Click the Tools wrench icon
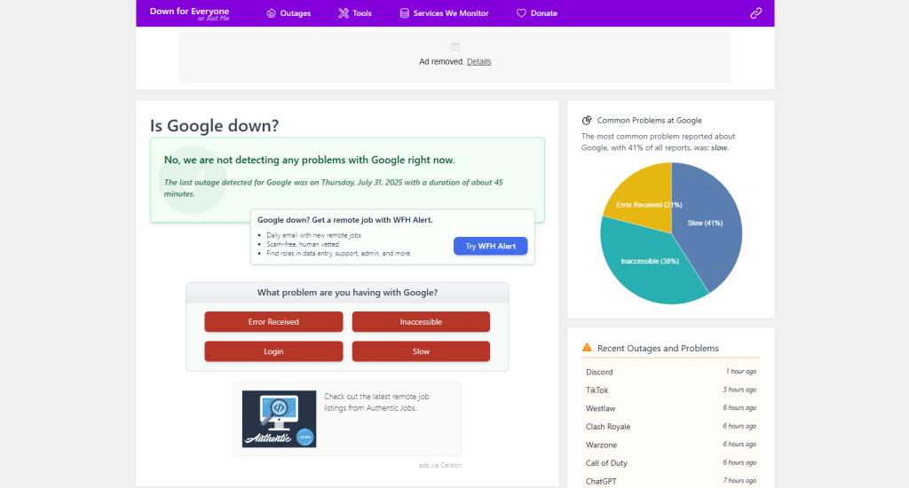This screenshot has height=488, width=909. coord(344,13)
